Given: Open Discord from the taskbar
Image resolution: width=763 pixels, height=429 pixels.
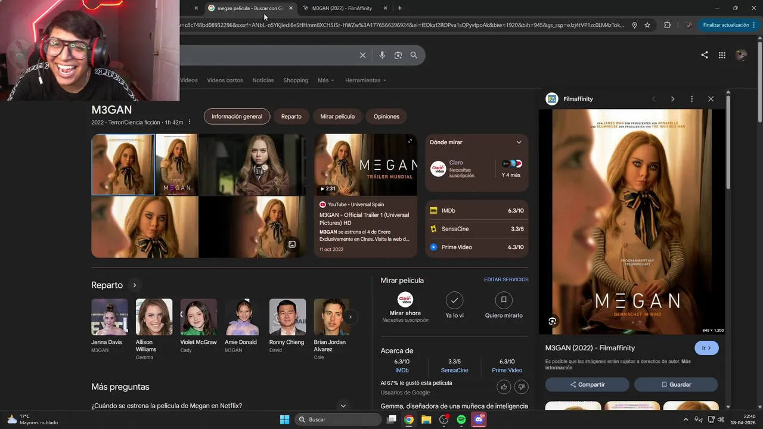Looking at the screenshot, I should point(479,419).
